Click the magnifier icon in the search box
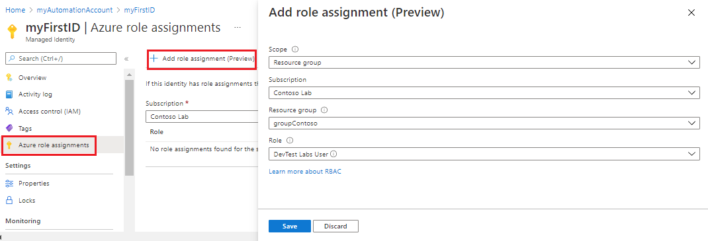Viewport: 708px width, 241px height. click(12, 59)
